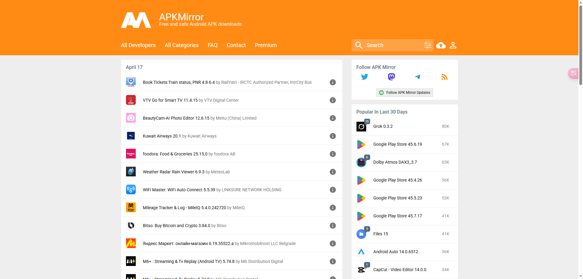Viewport: 583px width, 279px height.
Task: Click the upload APK cloud icon
Action: pyautogui.click(x=441, y=45)
